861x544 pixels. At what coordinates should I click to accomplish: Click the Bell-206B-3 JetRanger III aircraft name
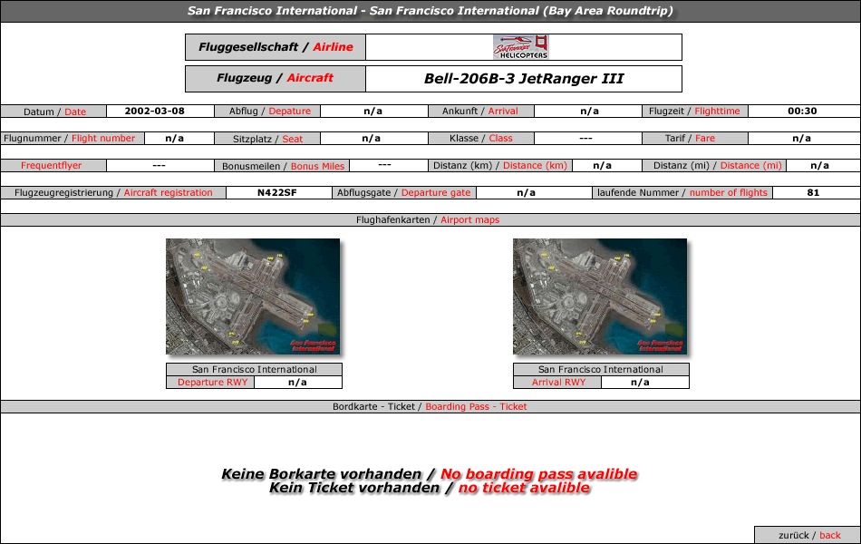point(523,79)
